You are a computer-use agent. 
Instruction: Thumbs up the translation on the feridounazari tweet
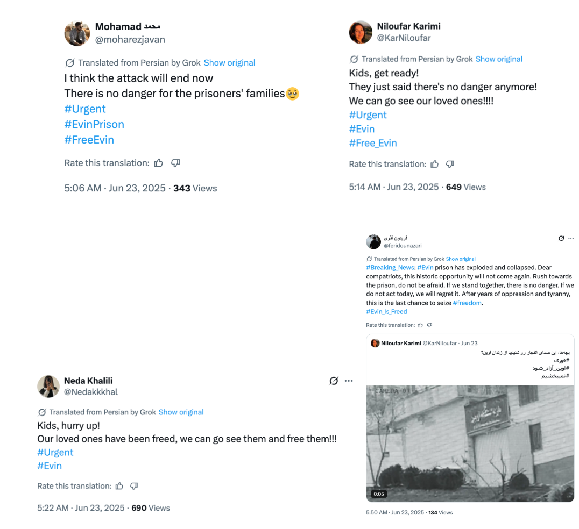[420, 325]
